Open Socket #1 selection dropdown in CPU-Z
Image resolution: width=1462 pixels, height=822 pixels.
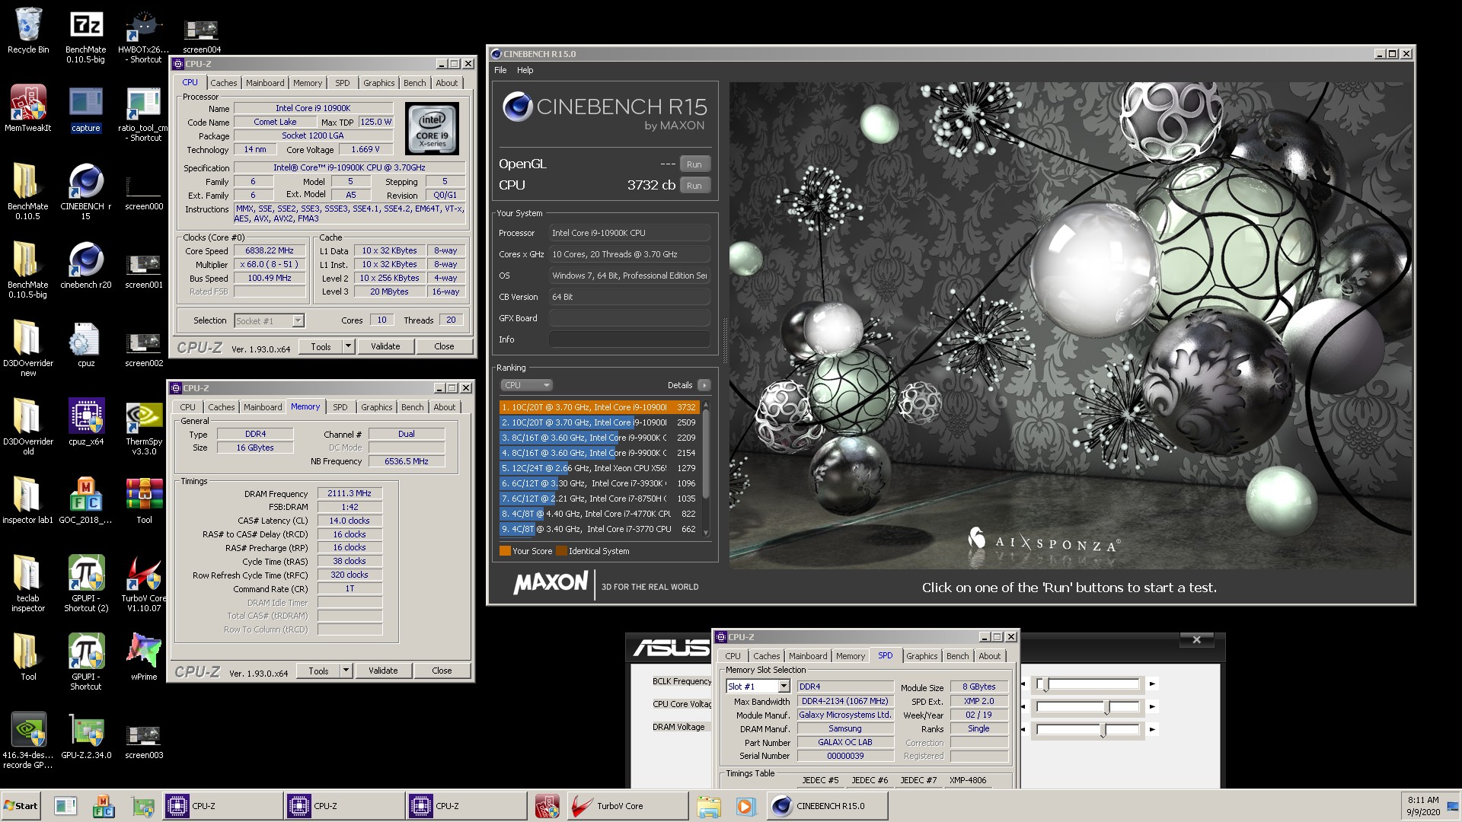269,321
